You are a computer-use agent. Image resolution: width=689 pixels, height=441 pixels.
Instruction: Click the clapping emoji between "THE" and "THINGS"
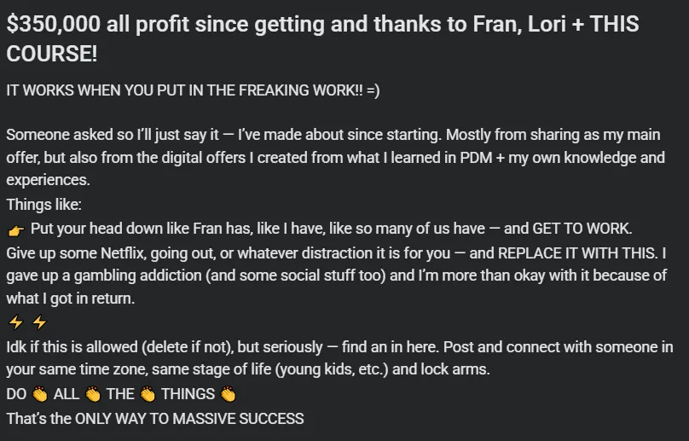(148, 395)
